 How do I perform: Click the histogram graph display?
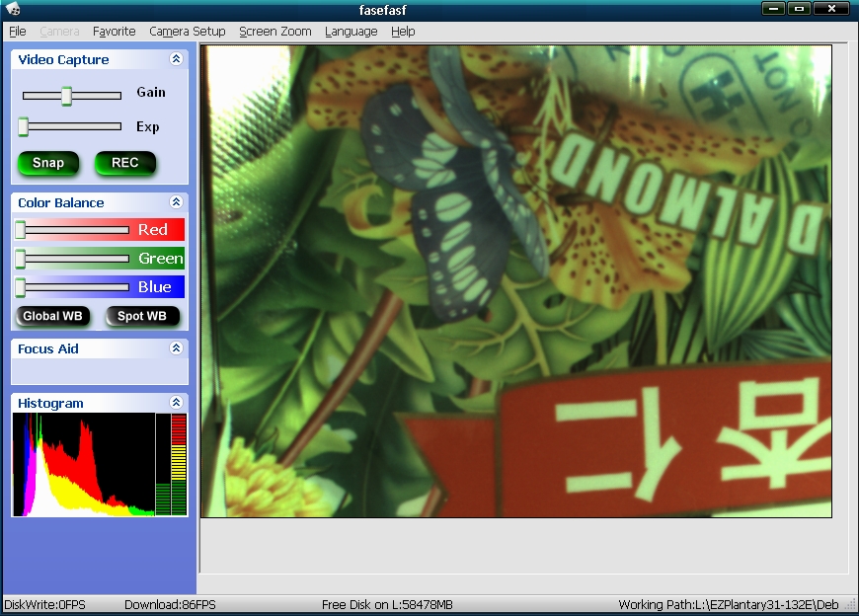pyautogui.click(x=84, y=464)
